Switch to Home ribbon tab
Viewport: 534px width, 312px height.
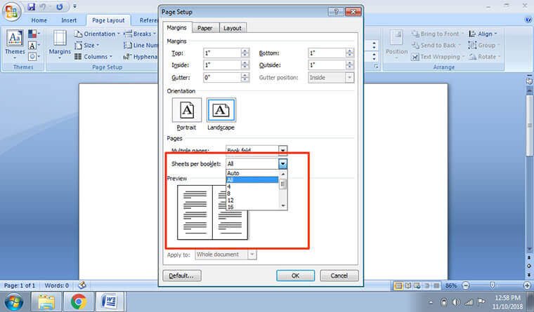pos(39,20)
